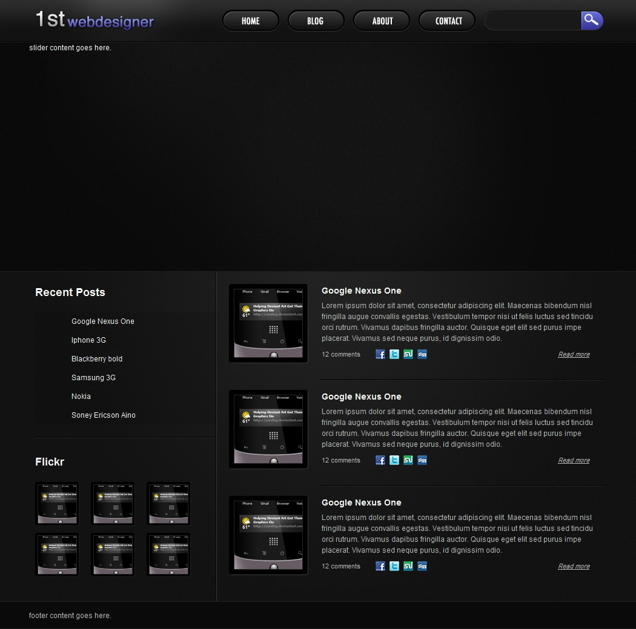636x629 pixels.
Task: Click Twitter icon in third post
Action: coord(394,567)
